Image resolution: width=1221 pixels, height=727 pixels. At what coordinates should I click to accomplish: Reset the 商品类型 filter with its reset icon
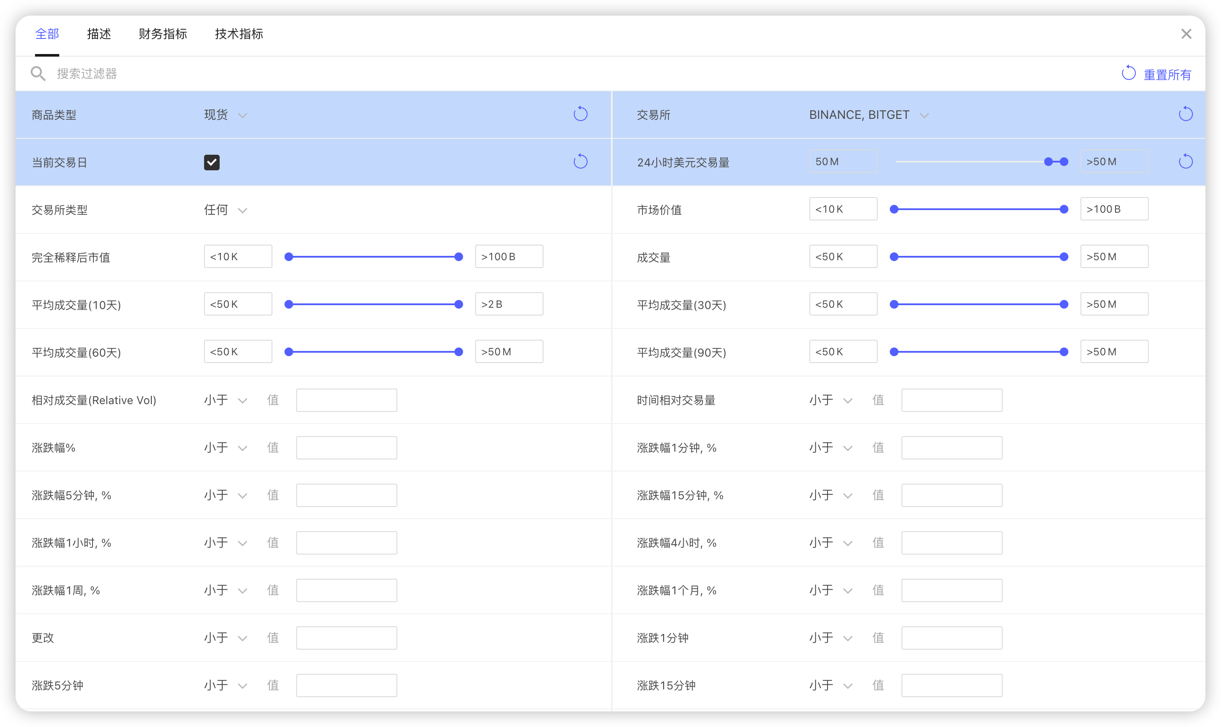click(x=580, y=114)
